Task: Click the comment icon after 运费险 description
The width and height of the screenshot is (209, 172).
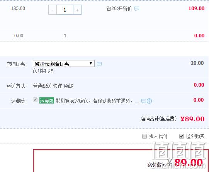Action: tap(144, 101)
